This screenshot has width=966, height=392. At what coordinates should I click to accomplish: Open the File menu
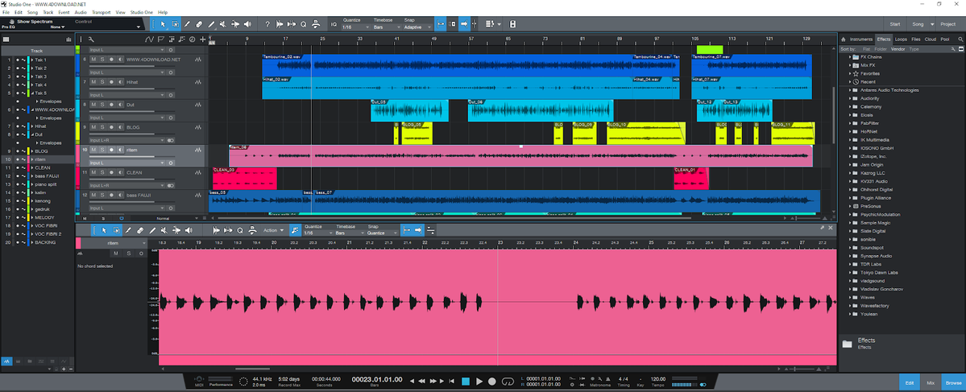[x=6, y=12]
